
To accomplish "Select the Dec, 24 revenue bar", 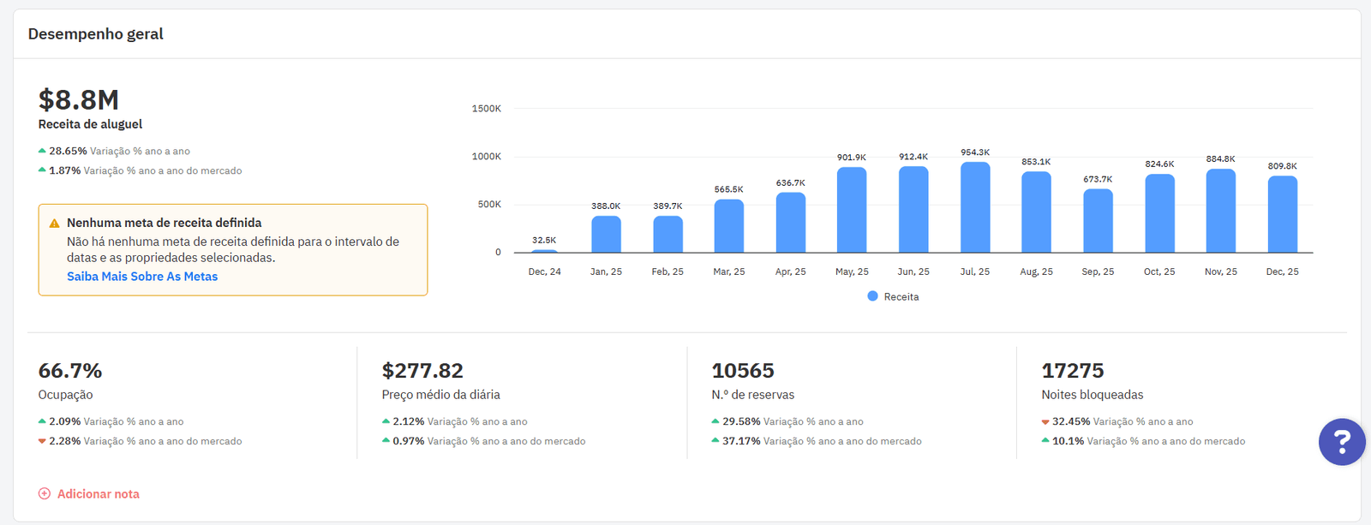I will 544,251.
